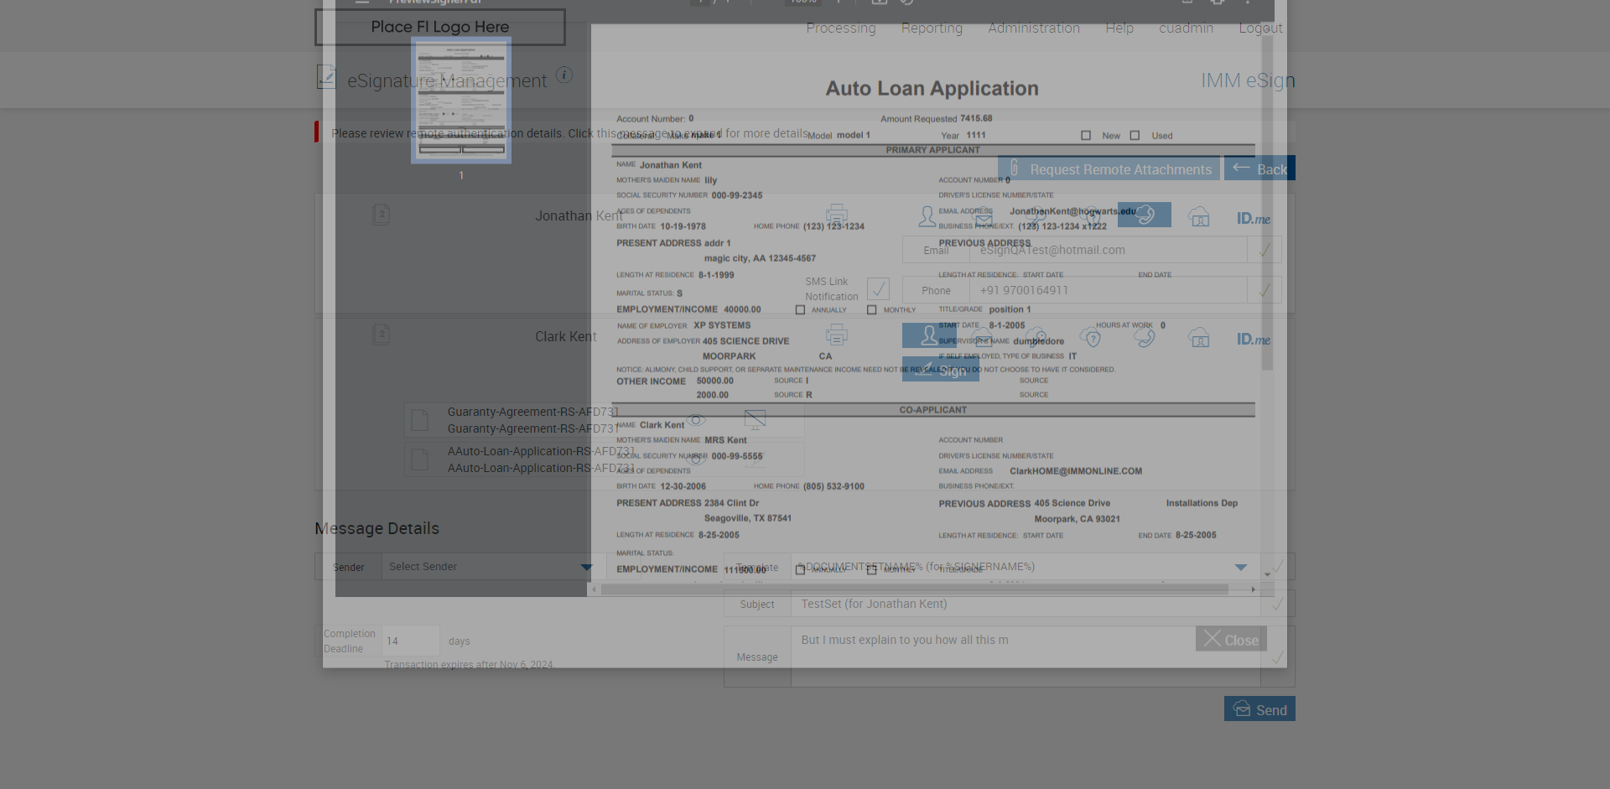Click the preview's horizontal scrollbar
The height and width of the screenshot is (789, 1610).
point(915,589)
